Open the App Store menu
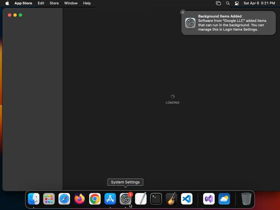The height and width of the screenshot is (210, 280). point(23,3)
